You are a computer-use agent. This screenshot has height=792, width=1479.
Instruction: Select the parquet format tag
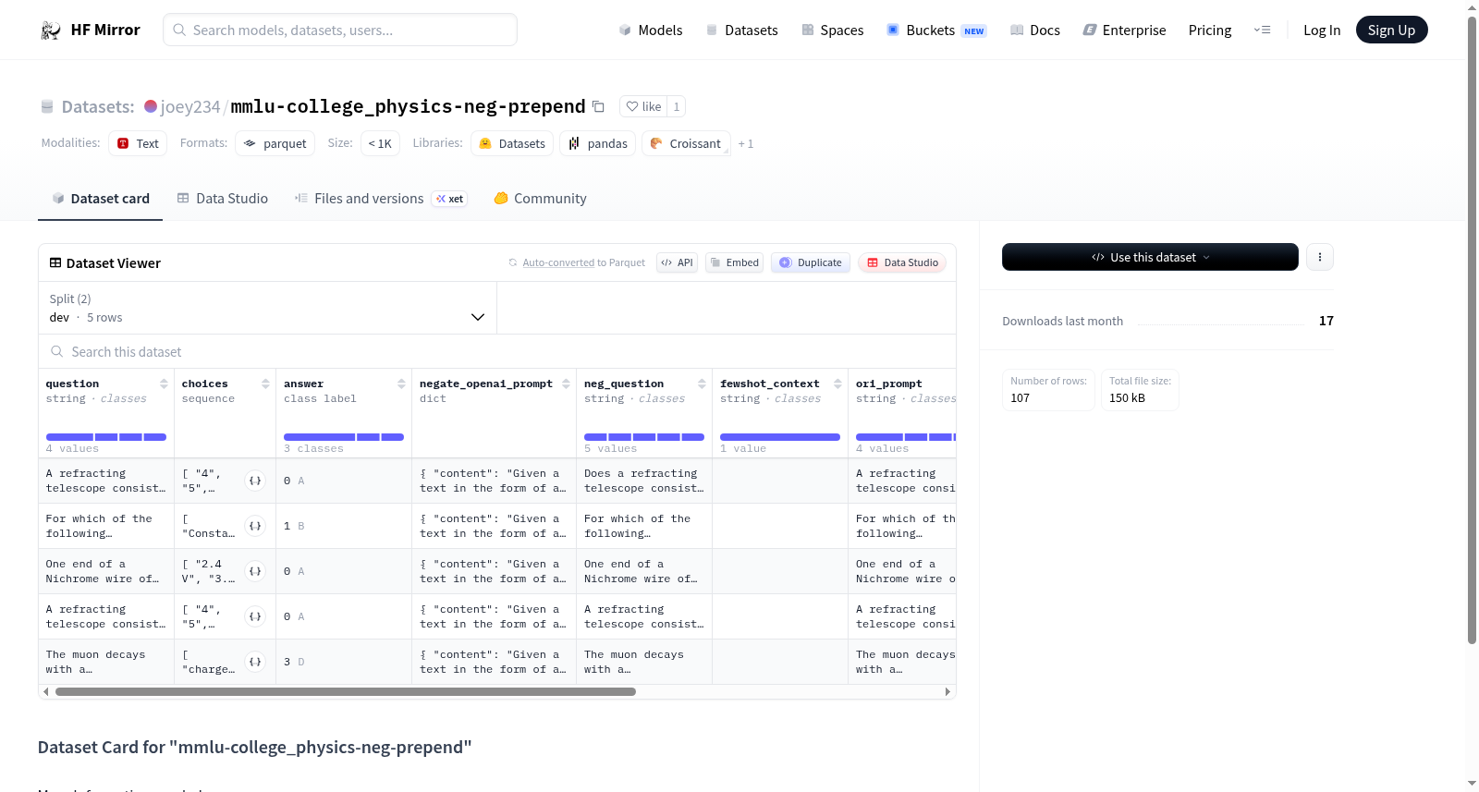click(x=275, y=143)
